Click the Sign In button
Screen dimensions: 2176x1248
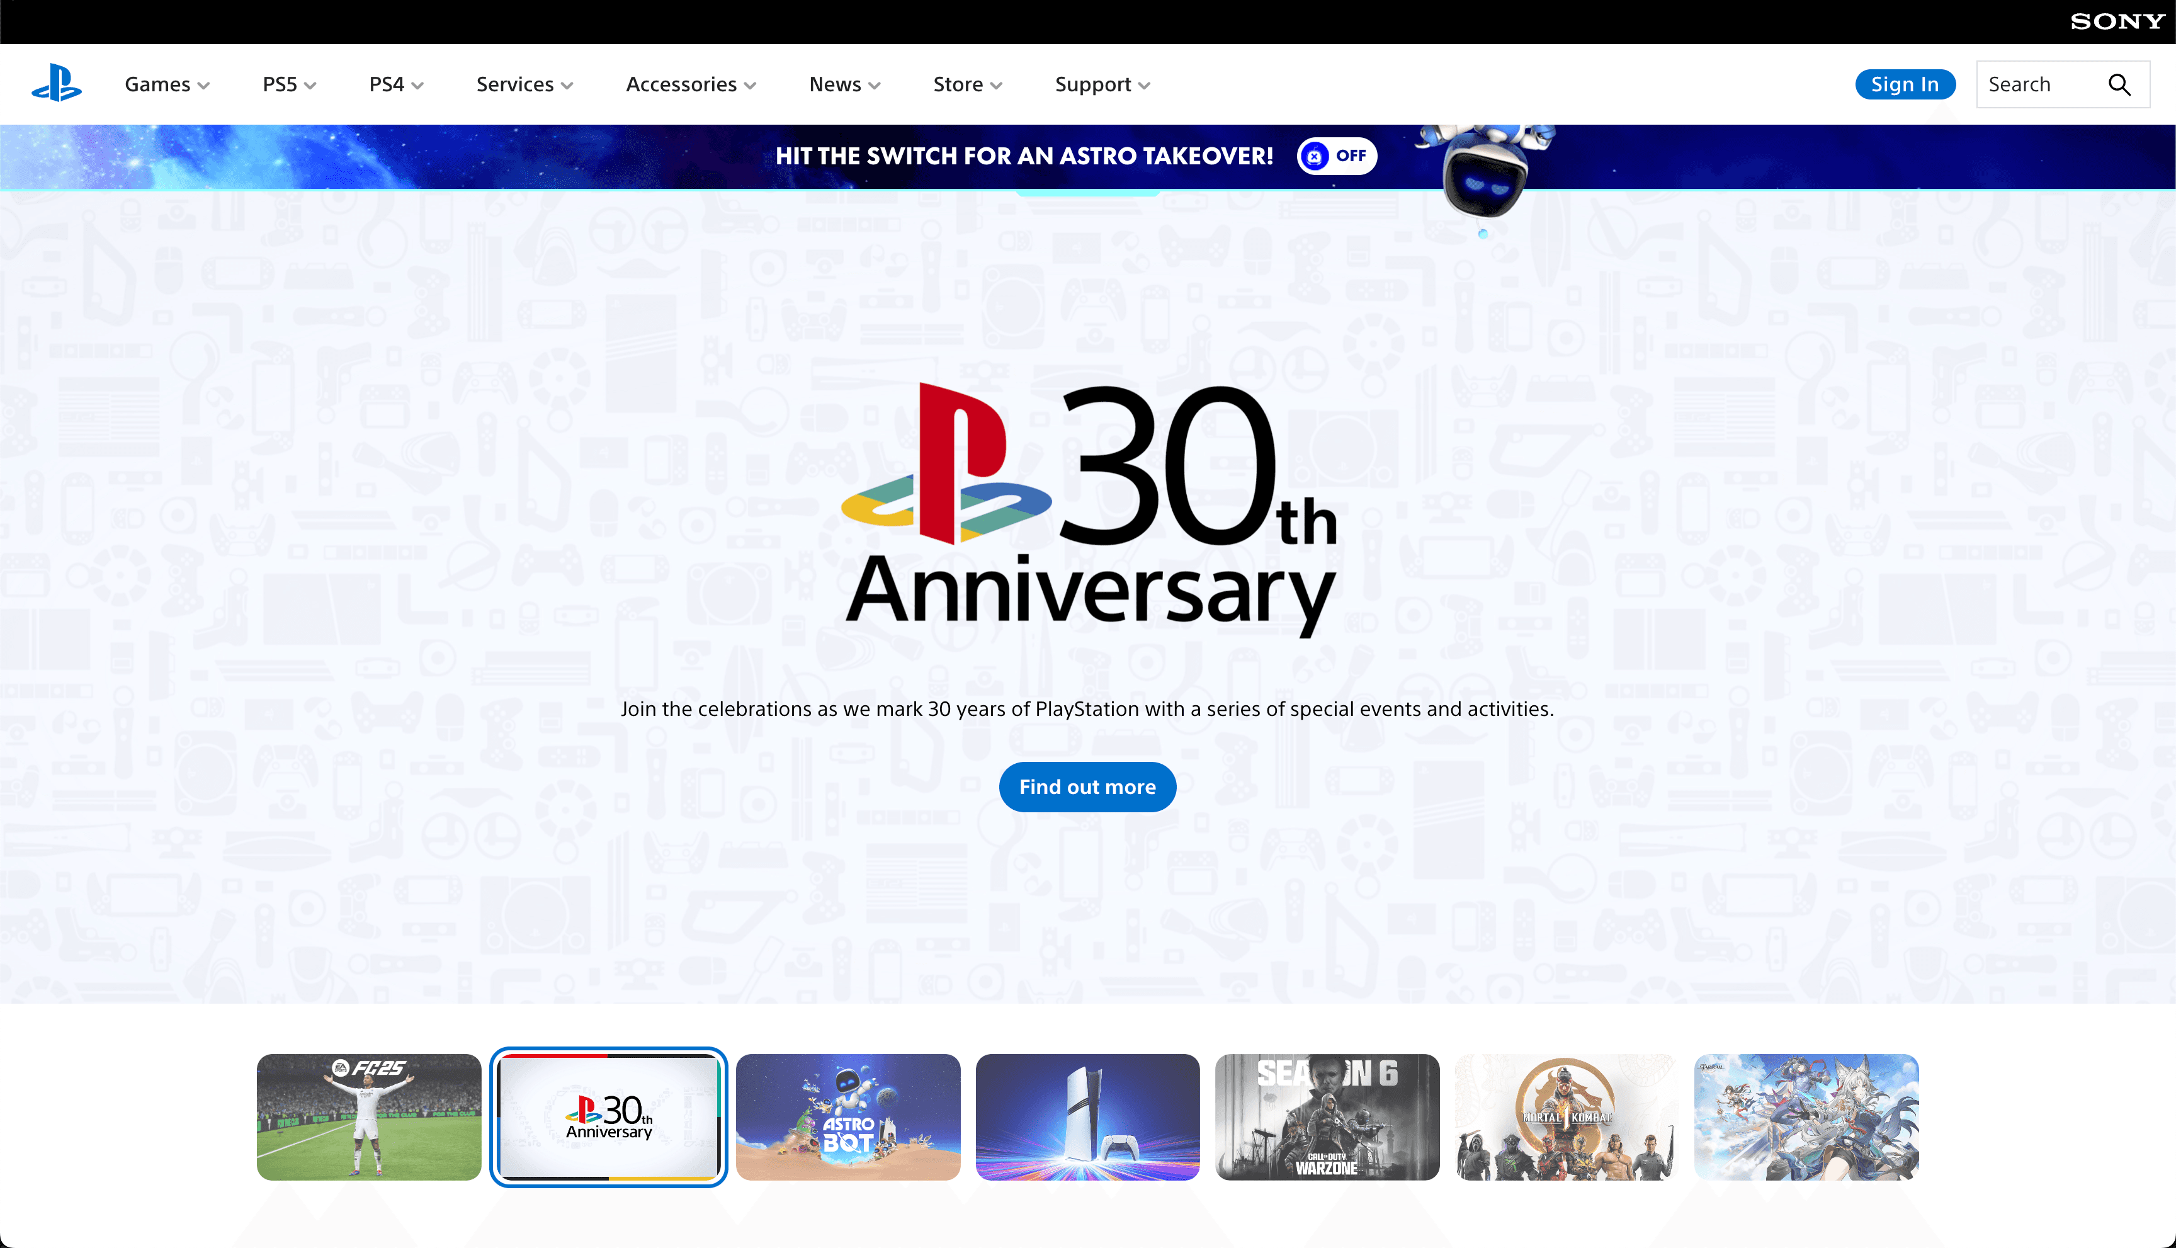[x=1905, y=85]
